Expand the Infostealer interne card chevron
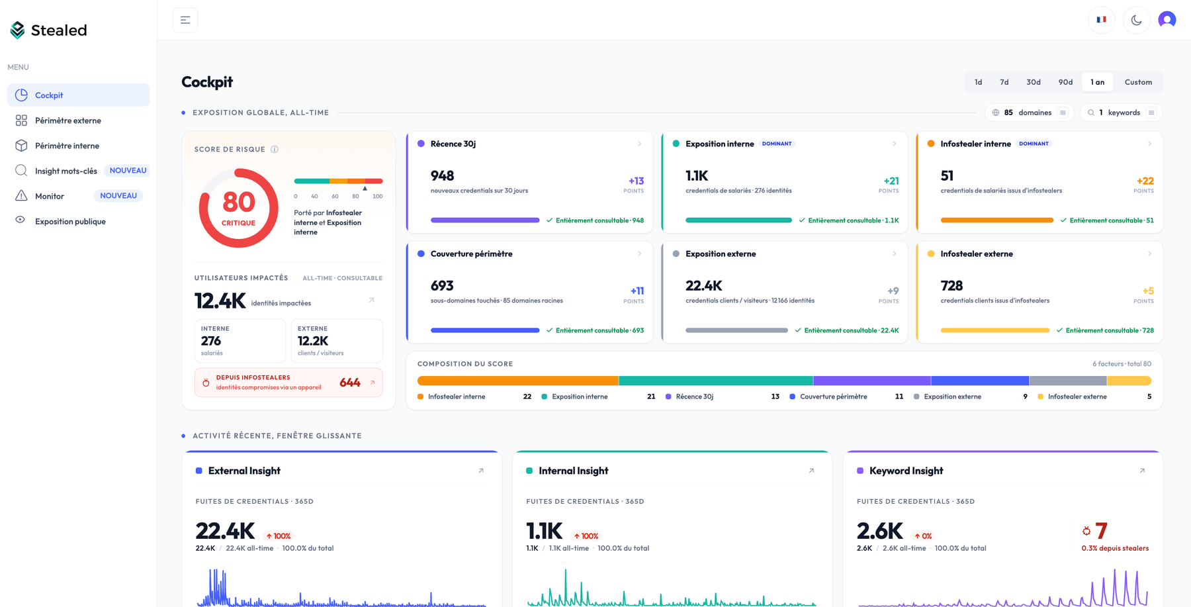 [1149, 144]
